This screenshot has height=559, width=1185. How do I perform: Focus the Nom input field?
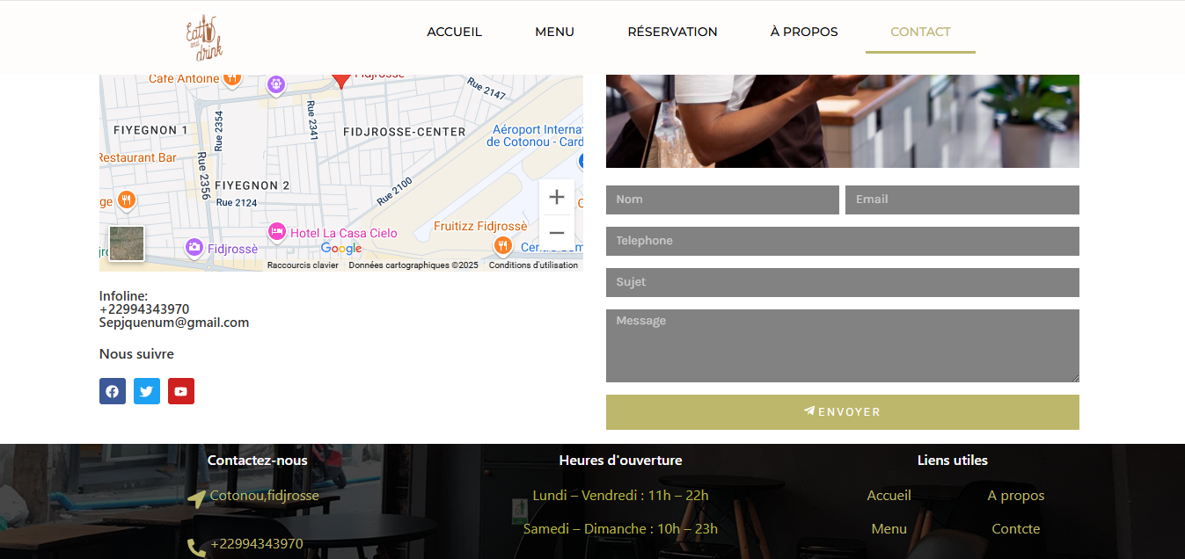(x=722, y=200)
